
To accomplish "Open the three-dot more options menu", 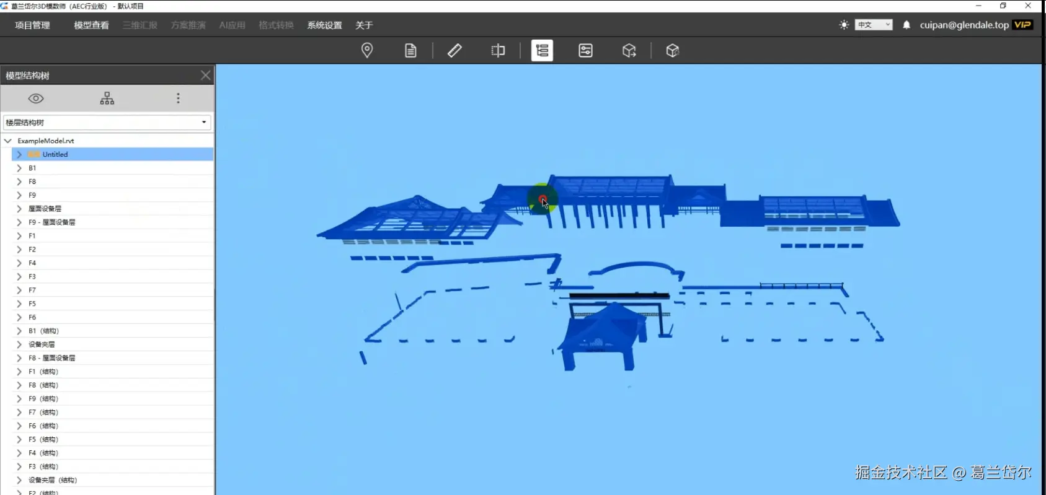I will coord(178,99).
